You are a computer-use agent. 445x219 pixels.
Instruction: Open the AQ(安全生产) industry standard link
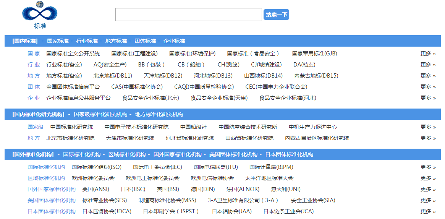[110, 65]
